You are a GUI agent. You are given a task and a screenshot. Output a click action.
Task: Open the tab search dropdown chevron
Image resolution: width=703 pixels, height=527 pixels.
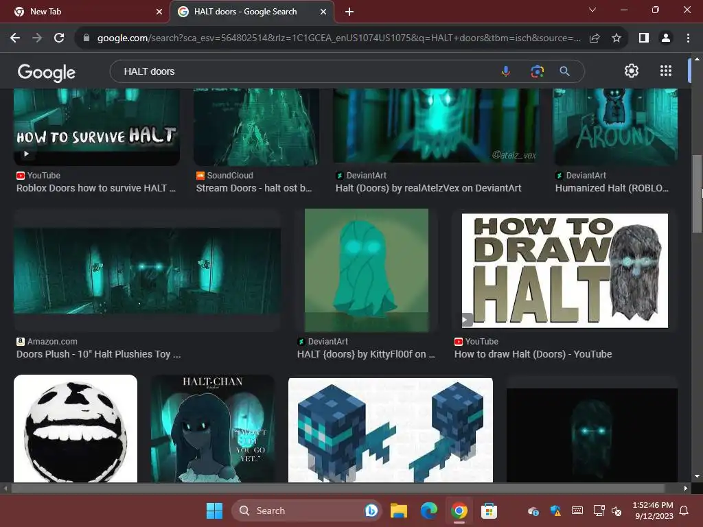coord(592,10)
